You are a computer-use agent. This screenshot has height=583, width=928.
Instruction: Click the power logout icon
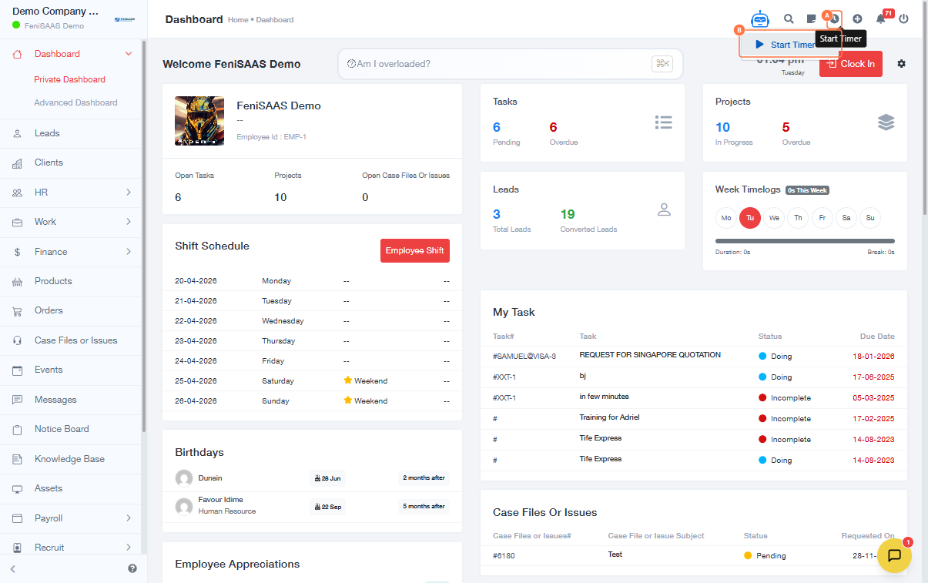coord(904,19)
